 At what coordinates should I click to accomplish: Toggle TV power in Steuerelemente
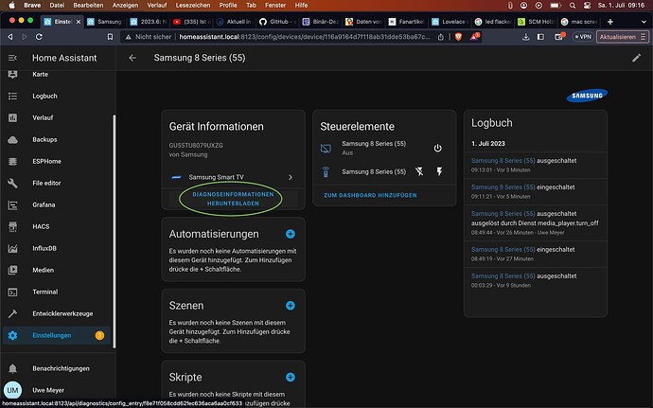[x=437, y=148]
